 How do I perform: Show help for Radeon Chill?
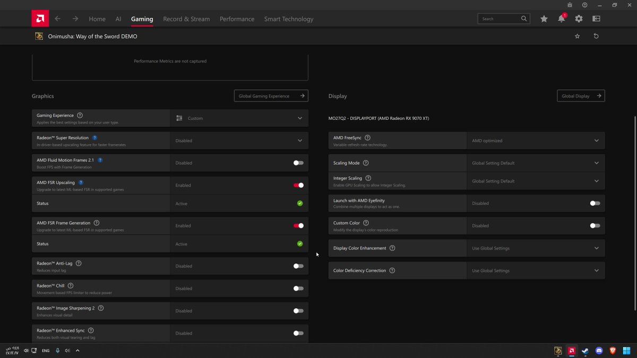[71, 285]
